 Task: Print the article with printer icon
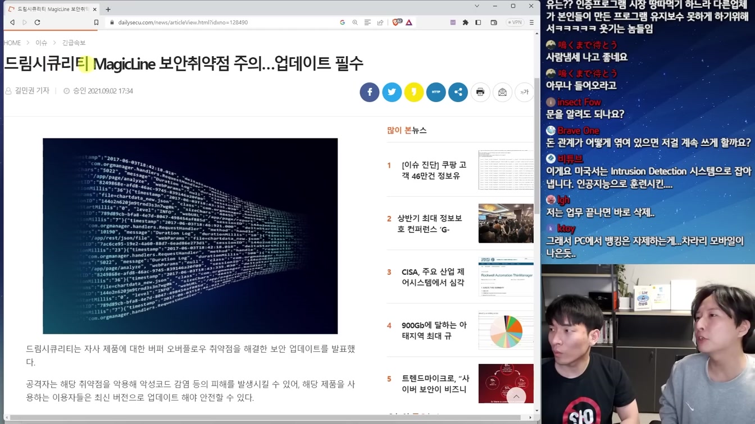[x=480, y=92]
